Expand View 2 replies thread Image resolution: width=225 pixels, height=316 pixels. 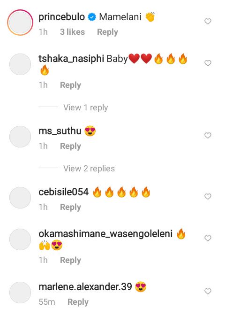click(x=89, y=169)
